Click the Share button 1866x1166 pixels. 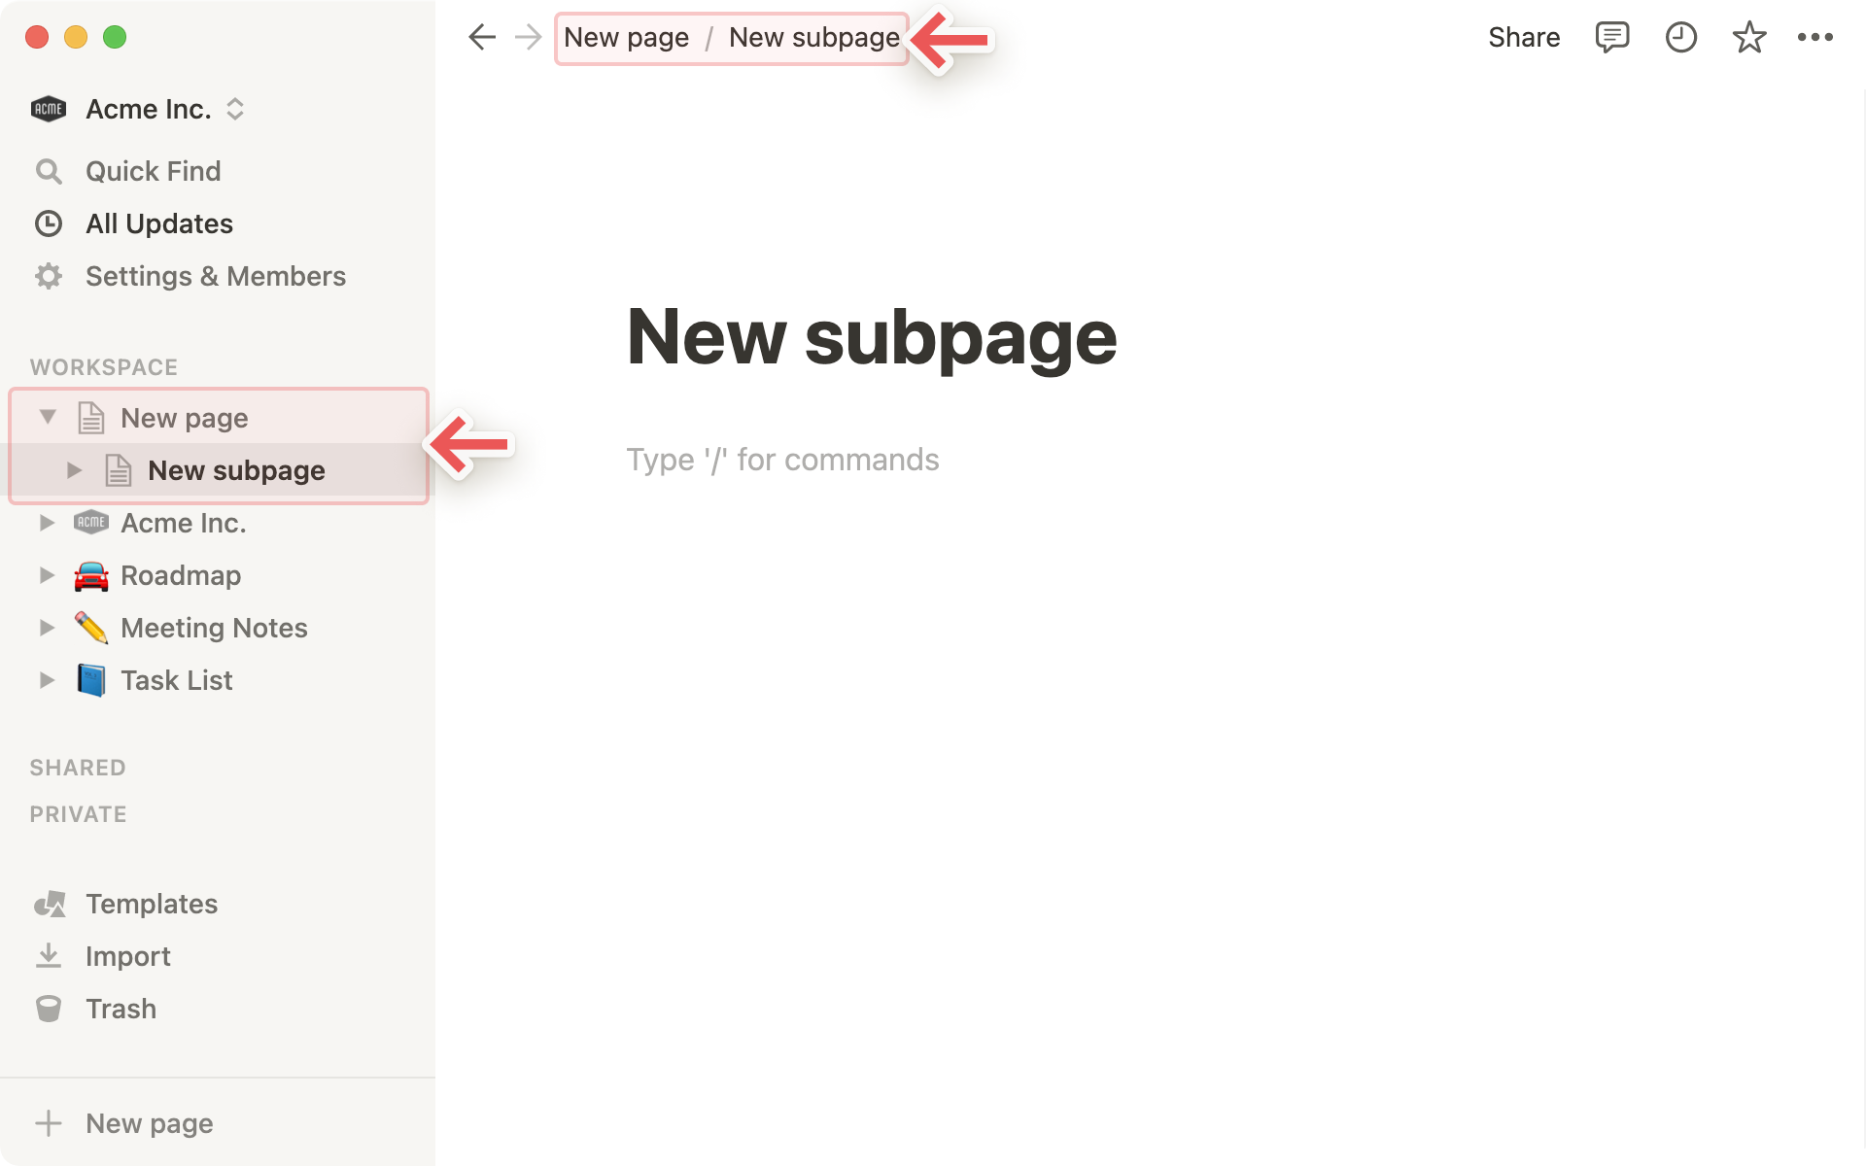coord(1523,38)
